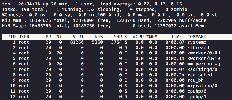Click the NI column header
The height and width of the screenshot is (100, 232).
coord(59,37)
